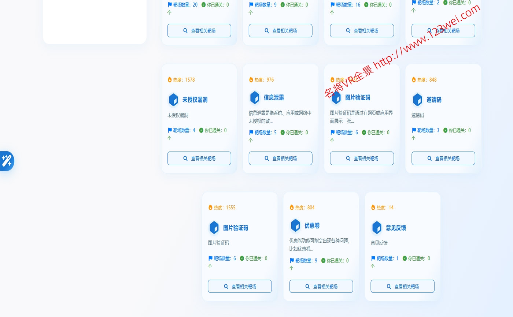513x317 pixels.
Task: Select the 未授权漏洞 card title
Action: point(195,100)
